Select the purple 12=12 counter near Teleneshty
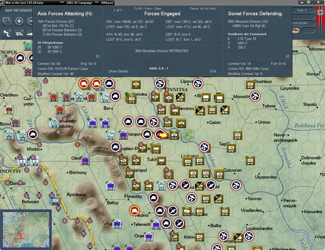325x250 pixels. pyautogui.click(x=156, y=225)
